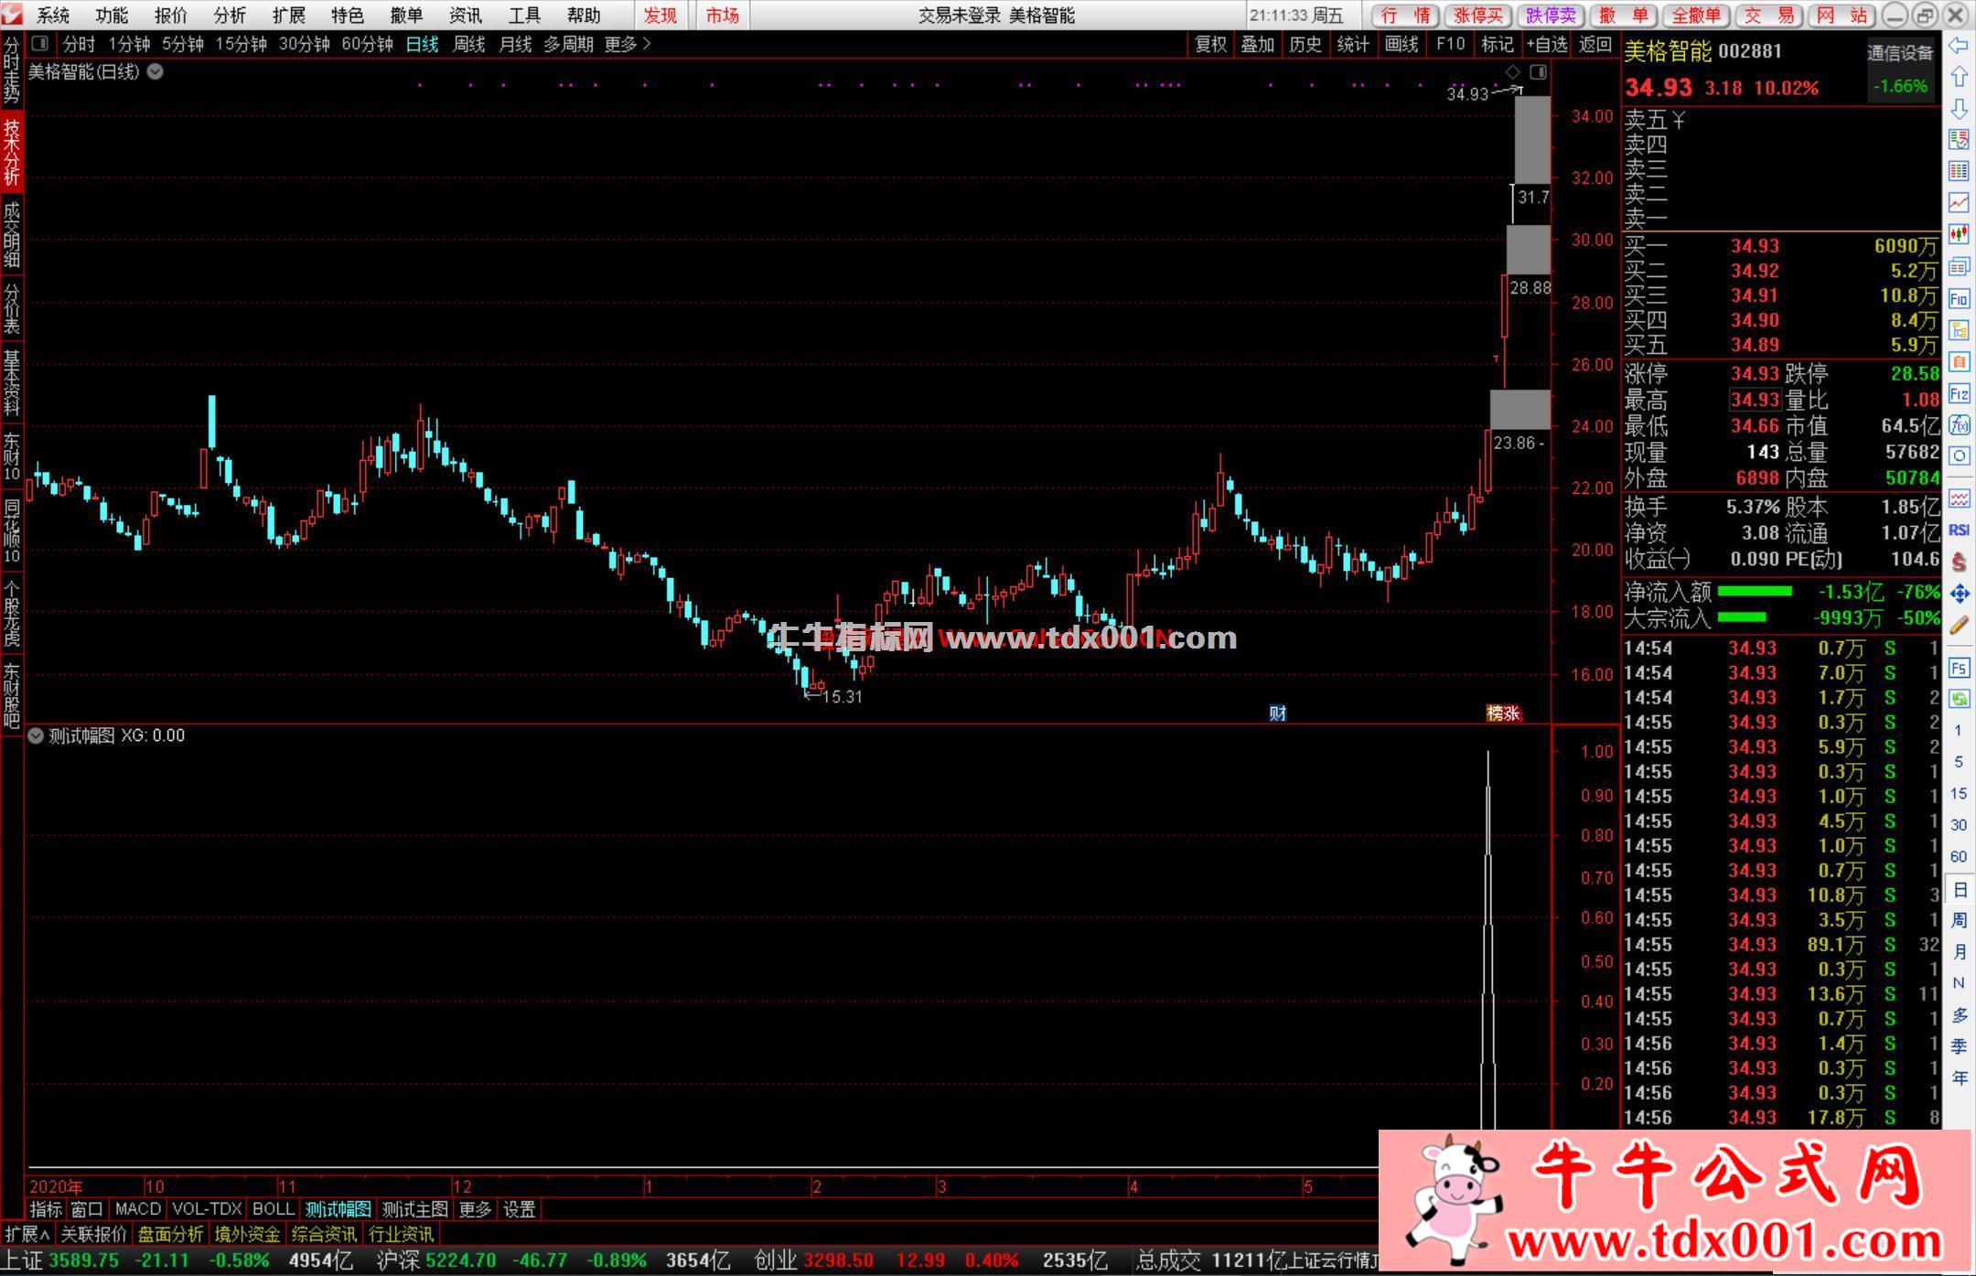Open the formula f(x) icon
This screenshot has width=1976, height=1276.
tap(1959, 424)
